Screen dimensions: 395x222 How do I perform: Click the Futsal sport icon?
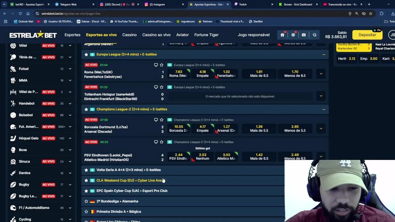point(13,69)
